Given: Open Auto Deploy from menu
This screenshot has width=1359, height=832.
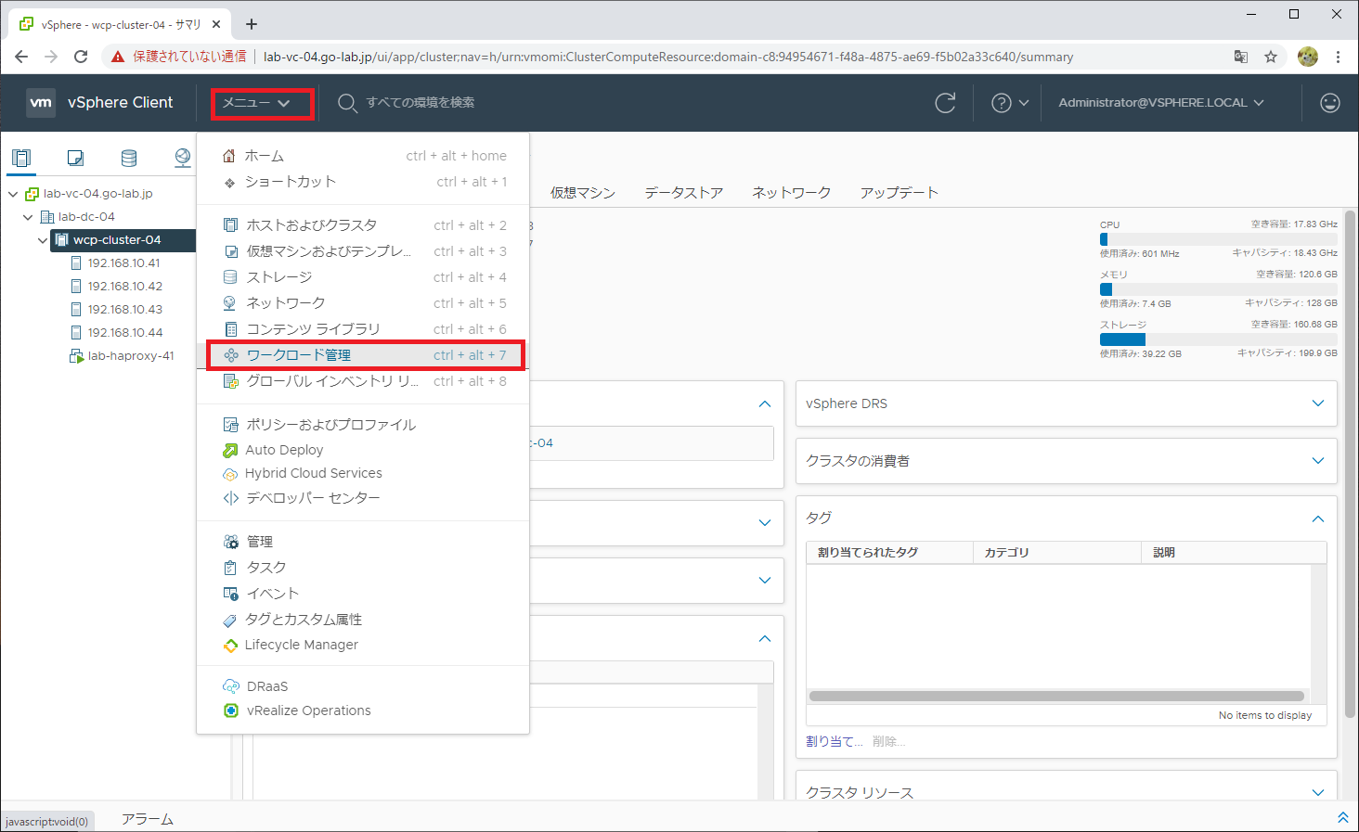Looking at the screenshot, I should click(363, 450).
